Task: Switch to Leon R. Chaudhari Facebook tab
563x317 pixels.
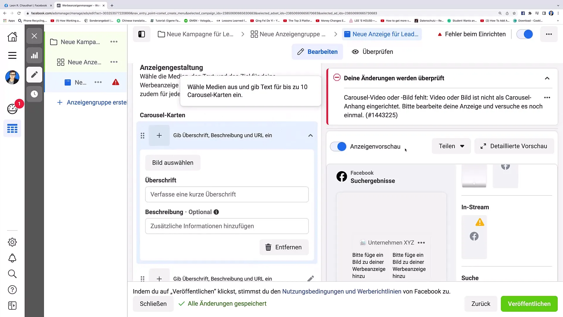Action: coord(28,5)
